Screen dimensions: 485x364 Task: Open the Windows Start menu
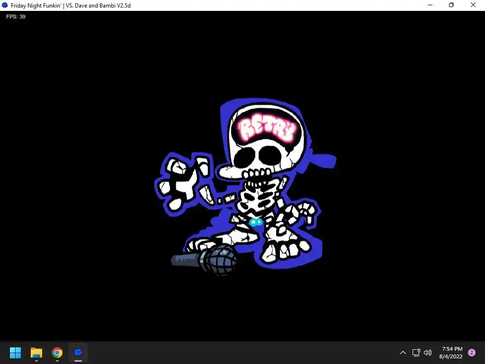coord(15,353)
